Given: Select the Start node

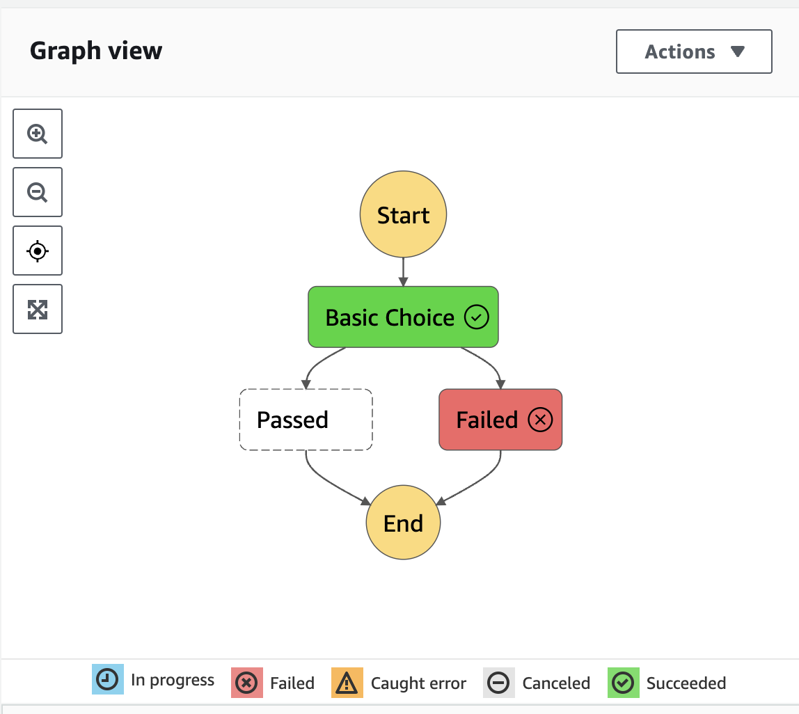Looking at the screenshot, I should [x=403, y=215].
